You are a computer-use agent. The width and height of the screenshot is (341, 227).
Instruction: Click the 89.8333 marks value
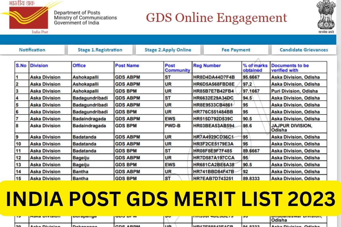[x=251, y=178]
